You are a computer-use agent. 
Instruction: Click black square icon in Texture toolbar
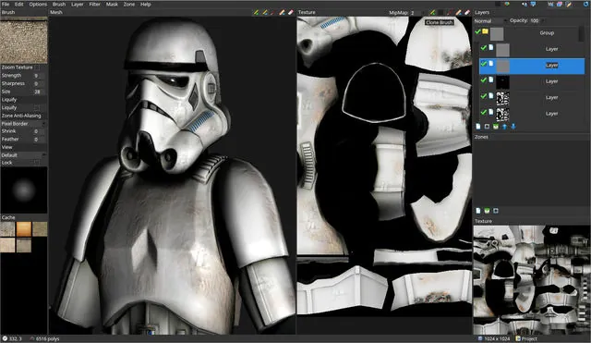click(x=441, y=12)
